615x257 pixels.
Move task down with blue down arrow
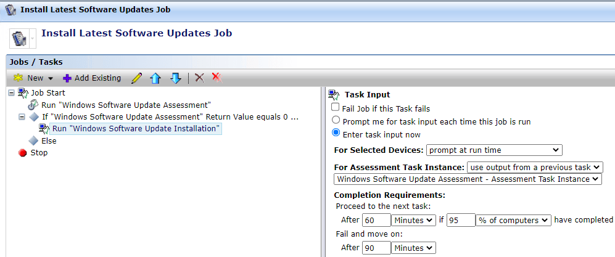click(x=175, y=78)
